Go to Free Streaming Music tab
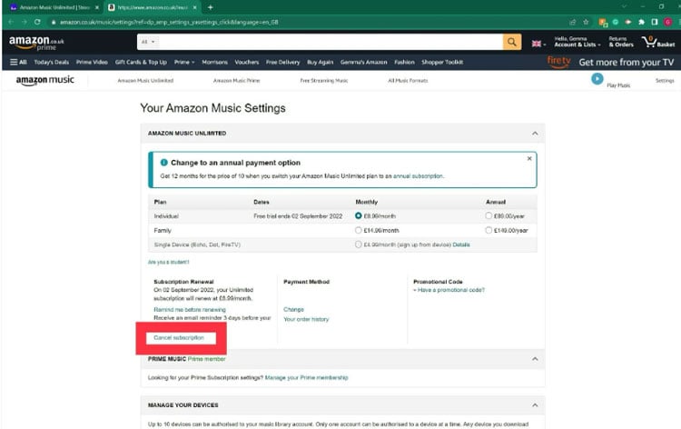The height and width of the screenshot is (429, 681). click(x=324, y=80)
